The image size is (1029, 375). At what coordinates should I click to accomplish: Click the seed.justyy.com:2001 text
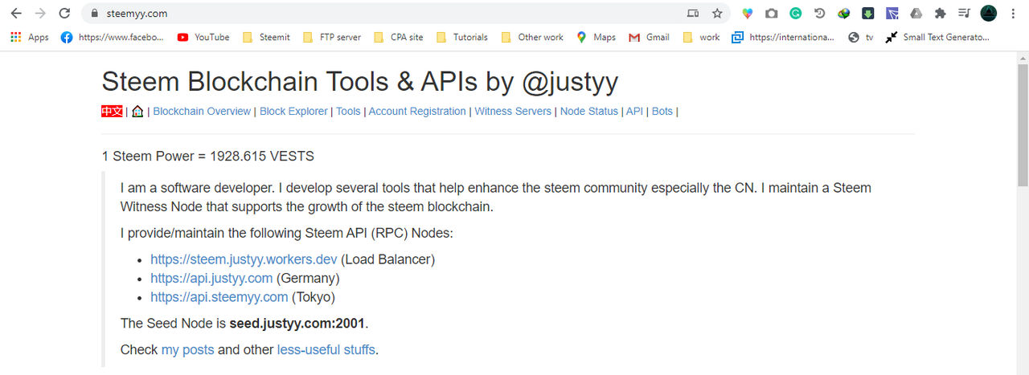[297, 324]
